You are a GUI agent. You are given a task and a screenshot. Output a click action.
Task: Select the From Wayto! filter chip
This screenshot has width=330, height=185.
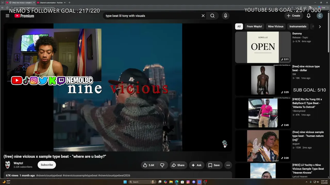point(254,26)
